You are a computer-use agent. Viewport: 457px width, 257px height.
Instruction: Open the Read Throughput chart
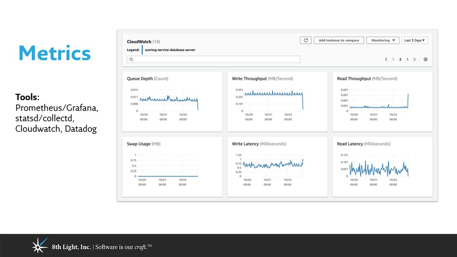click(x=382, y=101)
